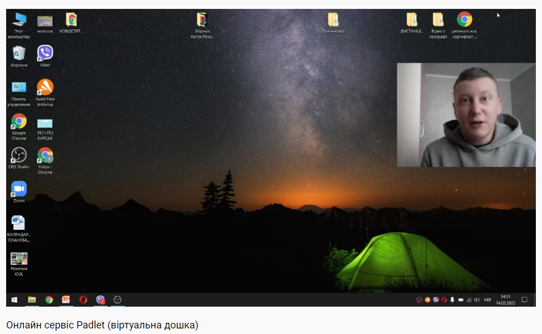Select the Zoom desktop shortcut
Screen dimensions: 542x334
point(18,192)
